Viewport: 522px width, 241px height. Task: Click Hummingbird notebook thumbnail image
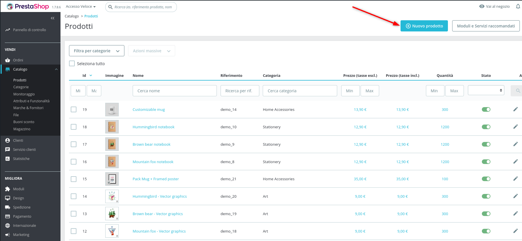112,127
